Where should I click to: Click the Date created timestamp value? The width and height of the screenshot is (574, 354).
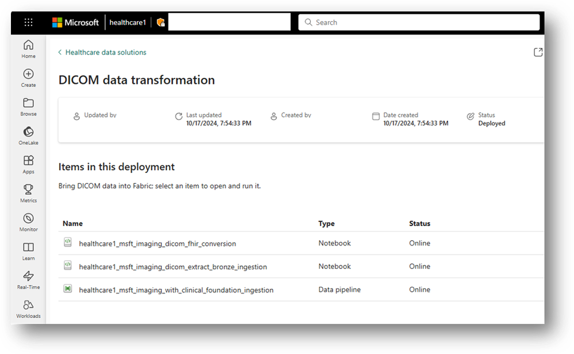(x=416, y=124)
